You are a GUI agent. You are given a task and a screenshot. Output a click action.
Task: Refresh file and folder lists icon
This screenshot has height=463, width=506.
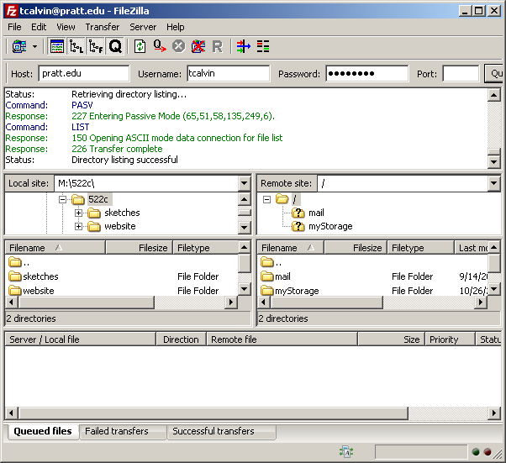[x=140, y=47]
